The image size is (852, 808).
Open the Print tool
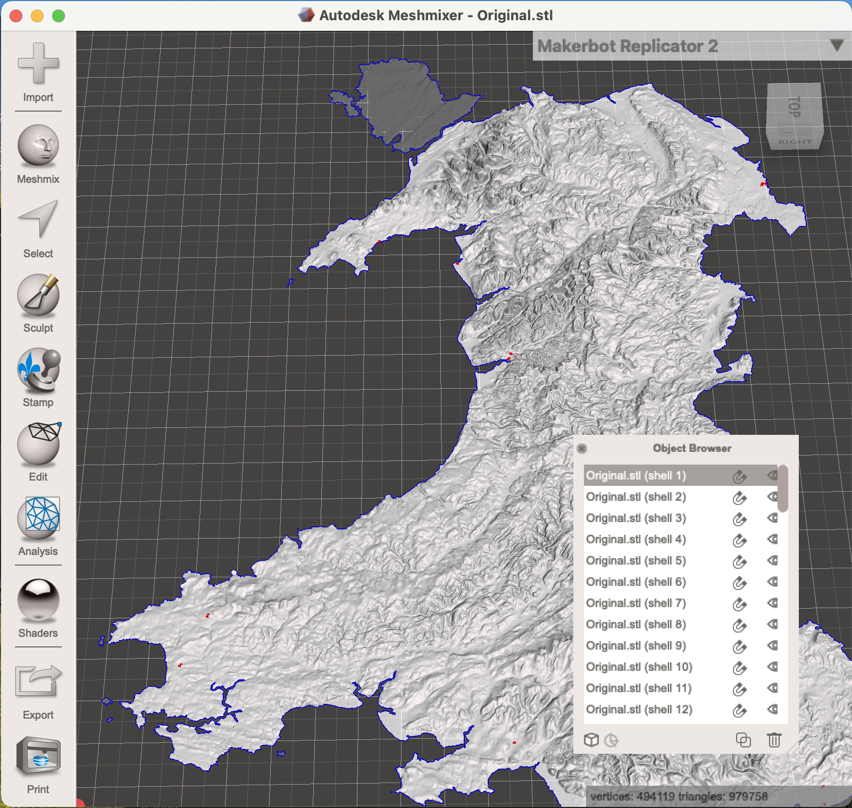38,756
